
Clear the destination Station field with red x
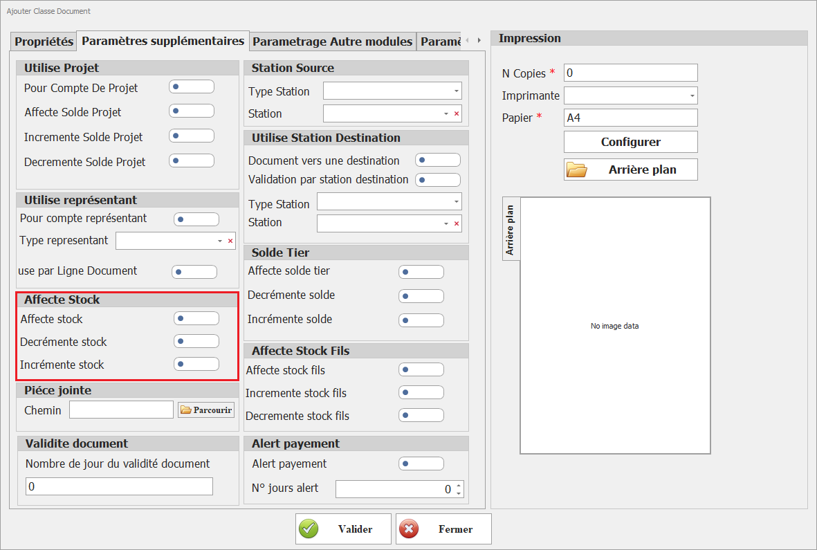(457, 223)
